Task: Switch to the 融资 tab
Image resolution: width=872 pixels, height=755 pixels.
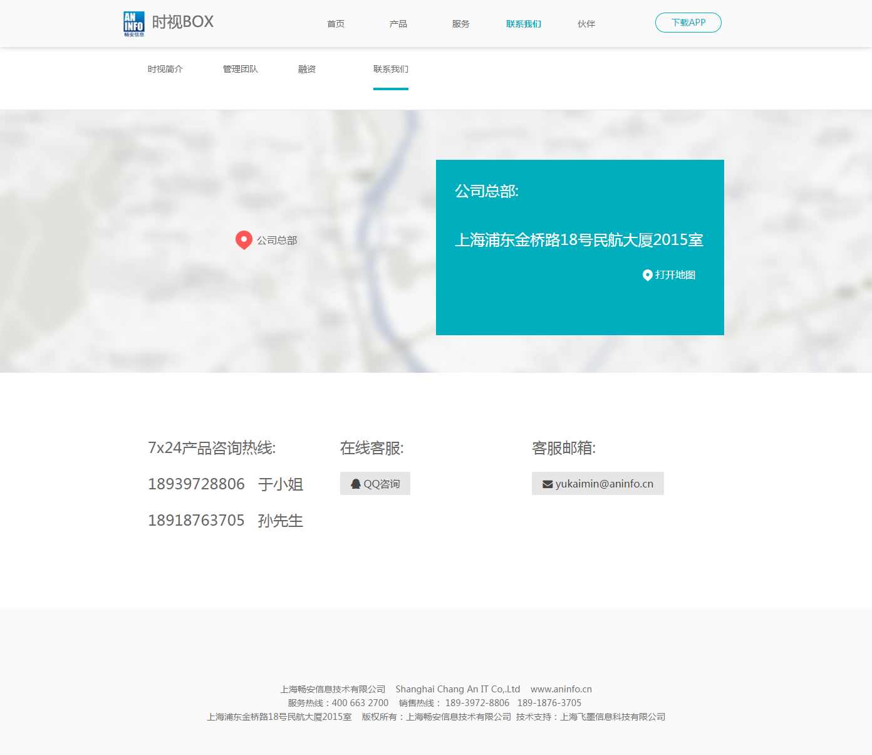Action: (307, 69)
